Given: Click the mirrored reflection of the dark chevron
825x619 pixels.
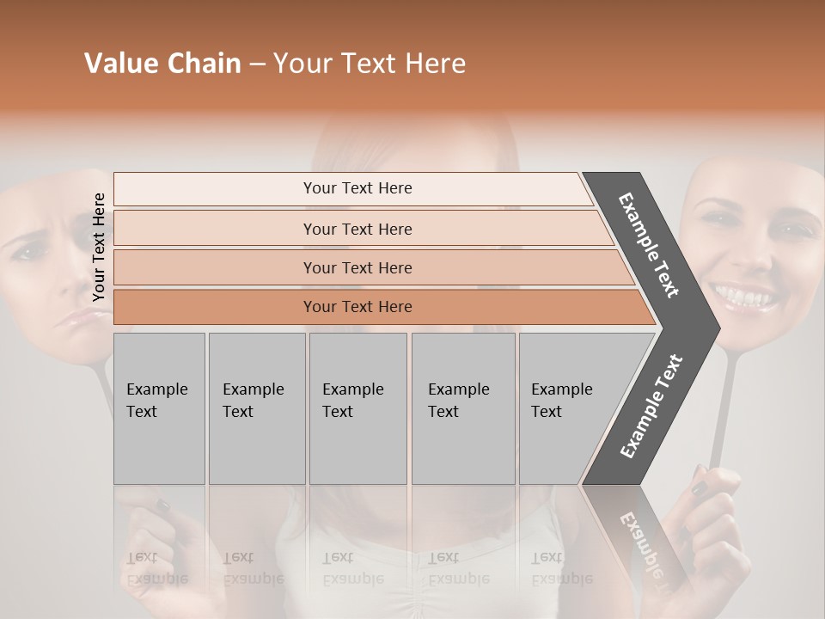Looking at the screenshot, I should [x=636, y=533].
